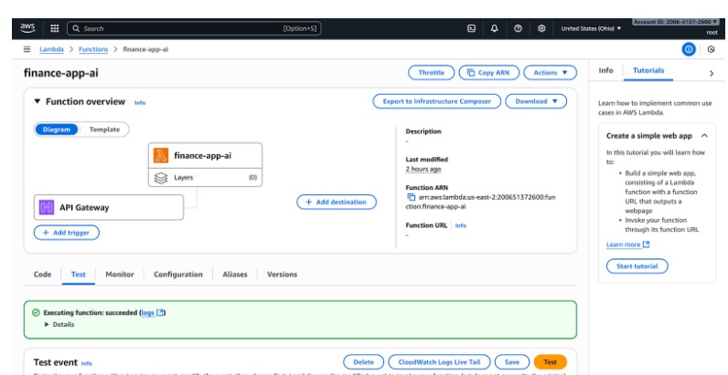The height and width of the screenshot is (375, 728).
Task: Toggle the hamburger side navigation menu
Action: pyautogui.click(x=27, y=49)
